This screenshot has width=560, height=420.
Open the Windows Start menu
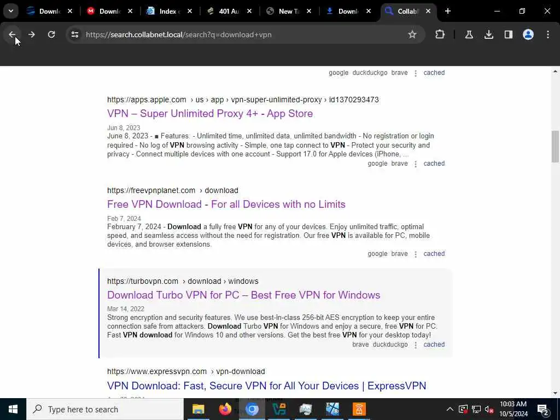[13, 409]
